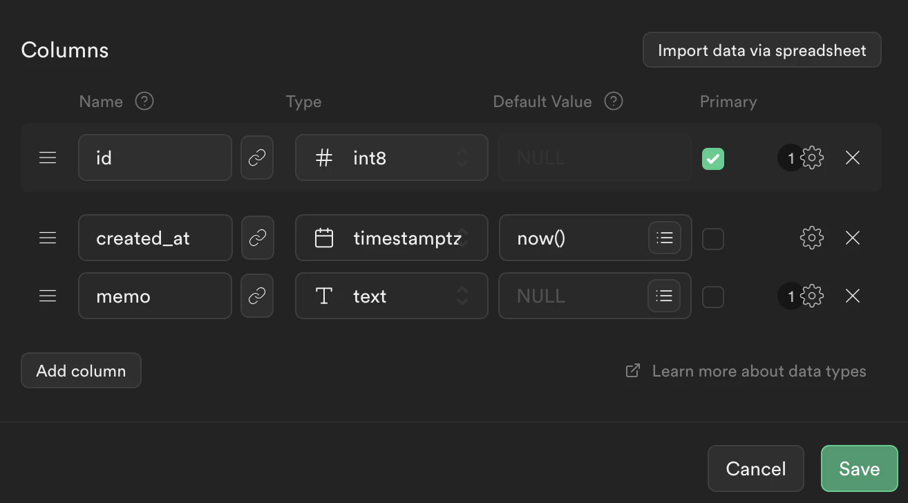The image size is (908, 503).
Task: Cancel the table changes
Action: (756, 468)
